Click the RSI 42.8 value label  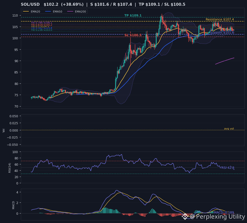coord(228,168)
